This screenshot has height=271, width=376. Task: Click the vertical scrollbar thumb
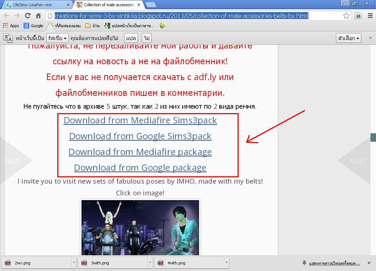click(373, 137)
